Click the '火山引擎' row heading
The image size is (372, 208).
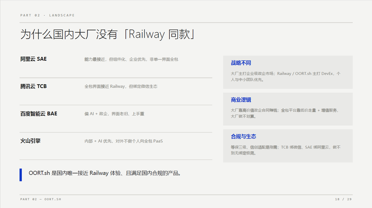click(30, 141)
